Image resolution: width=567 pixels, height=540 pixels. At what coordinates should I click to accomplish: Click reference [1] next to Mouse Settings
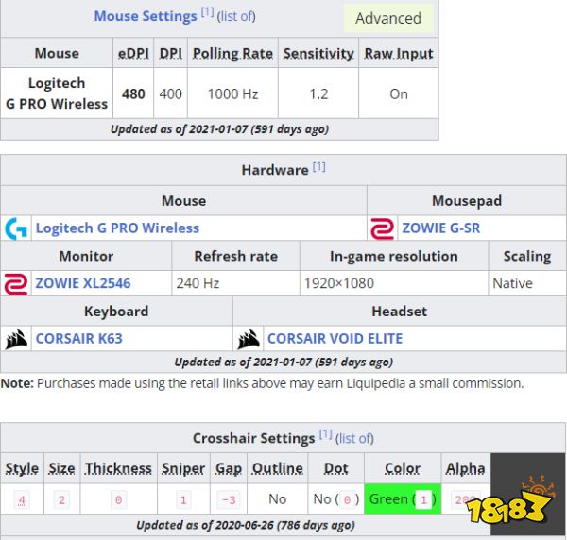pos(208,12)
